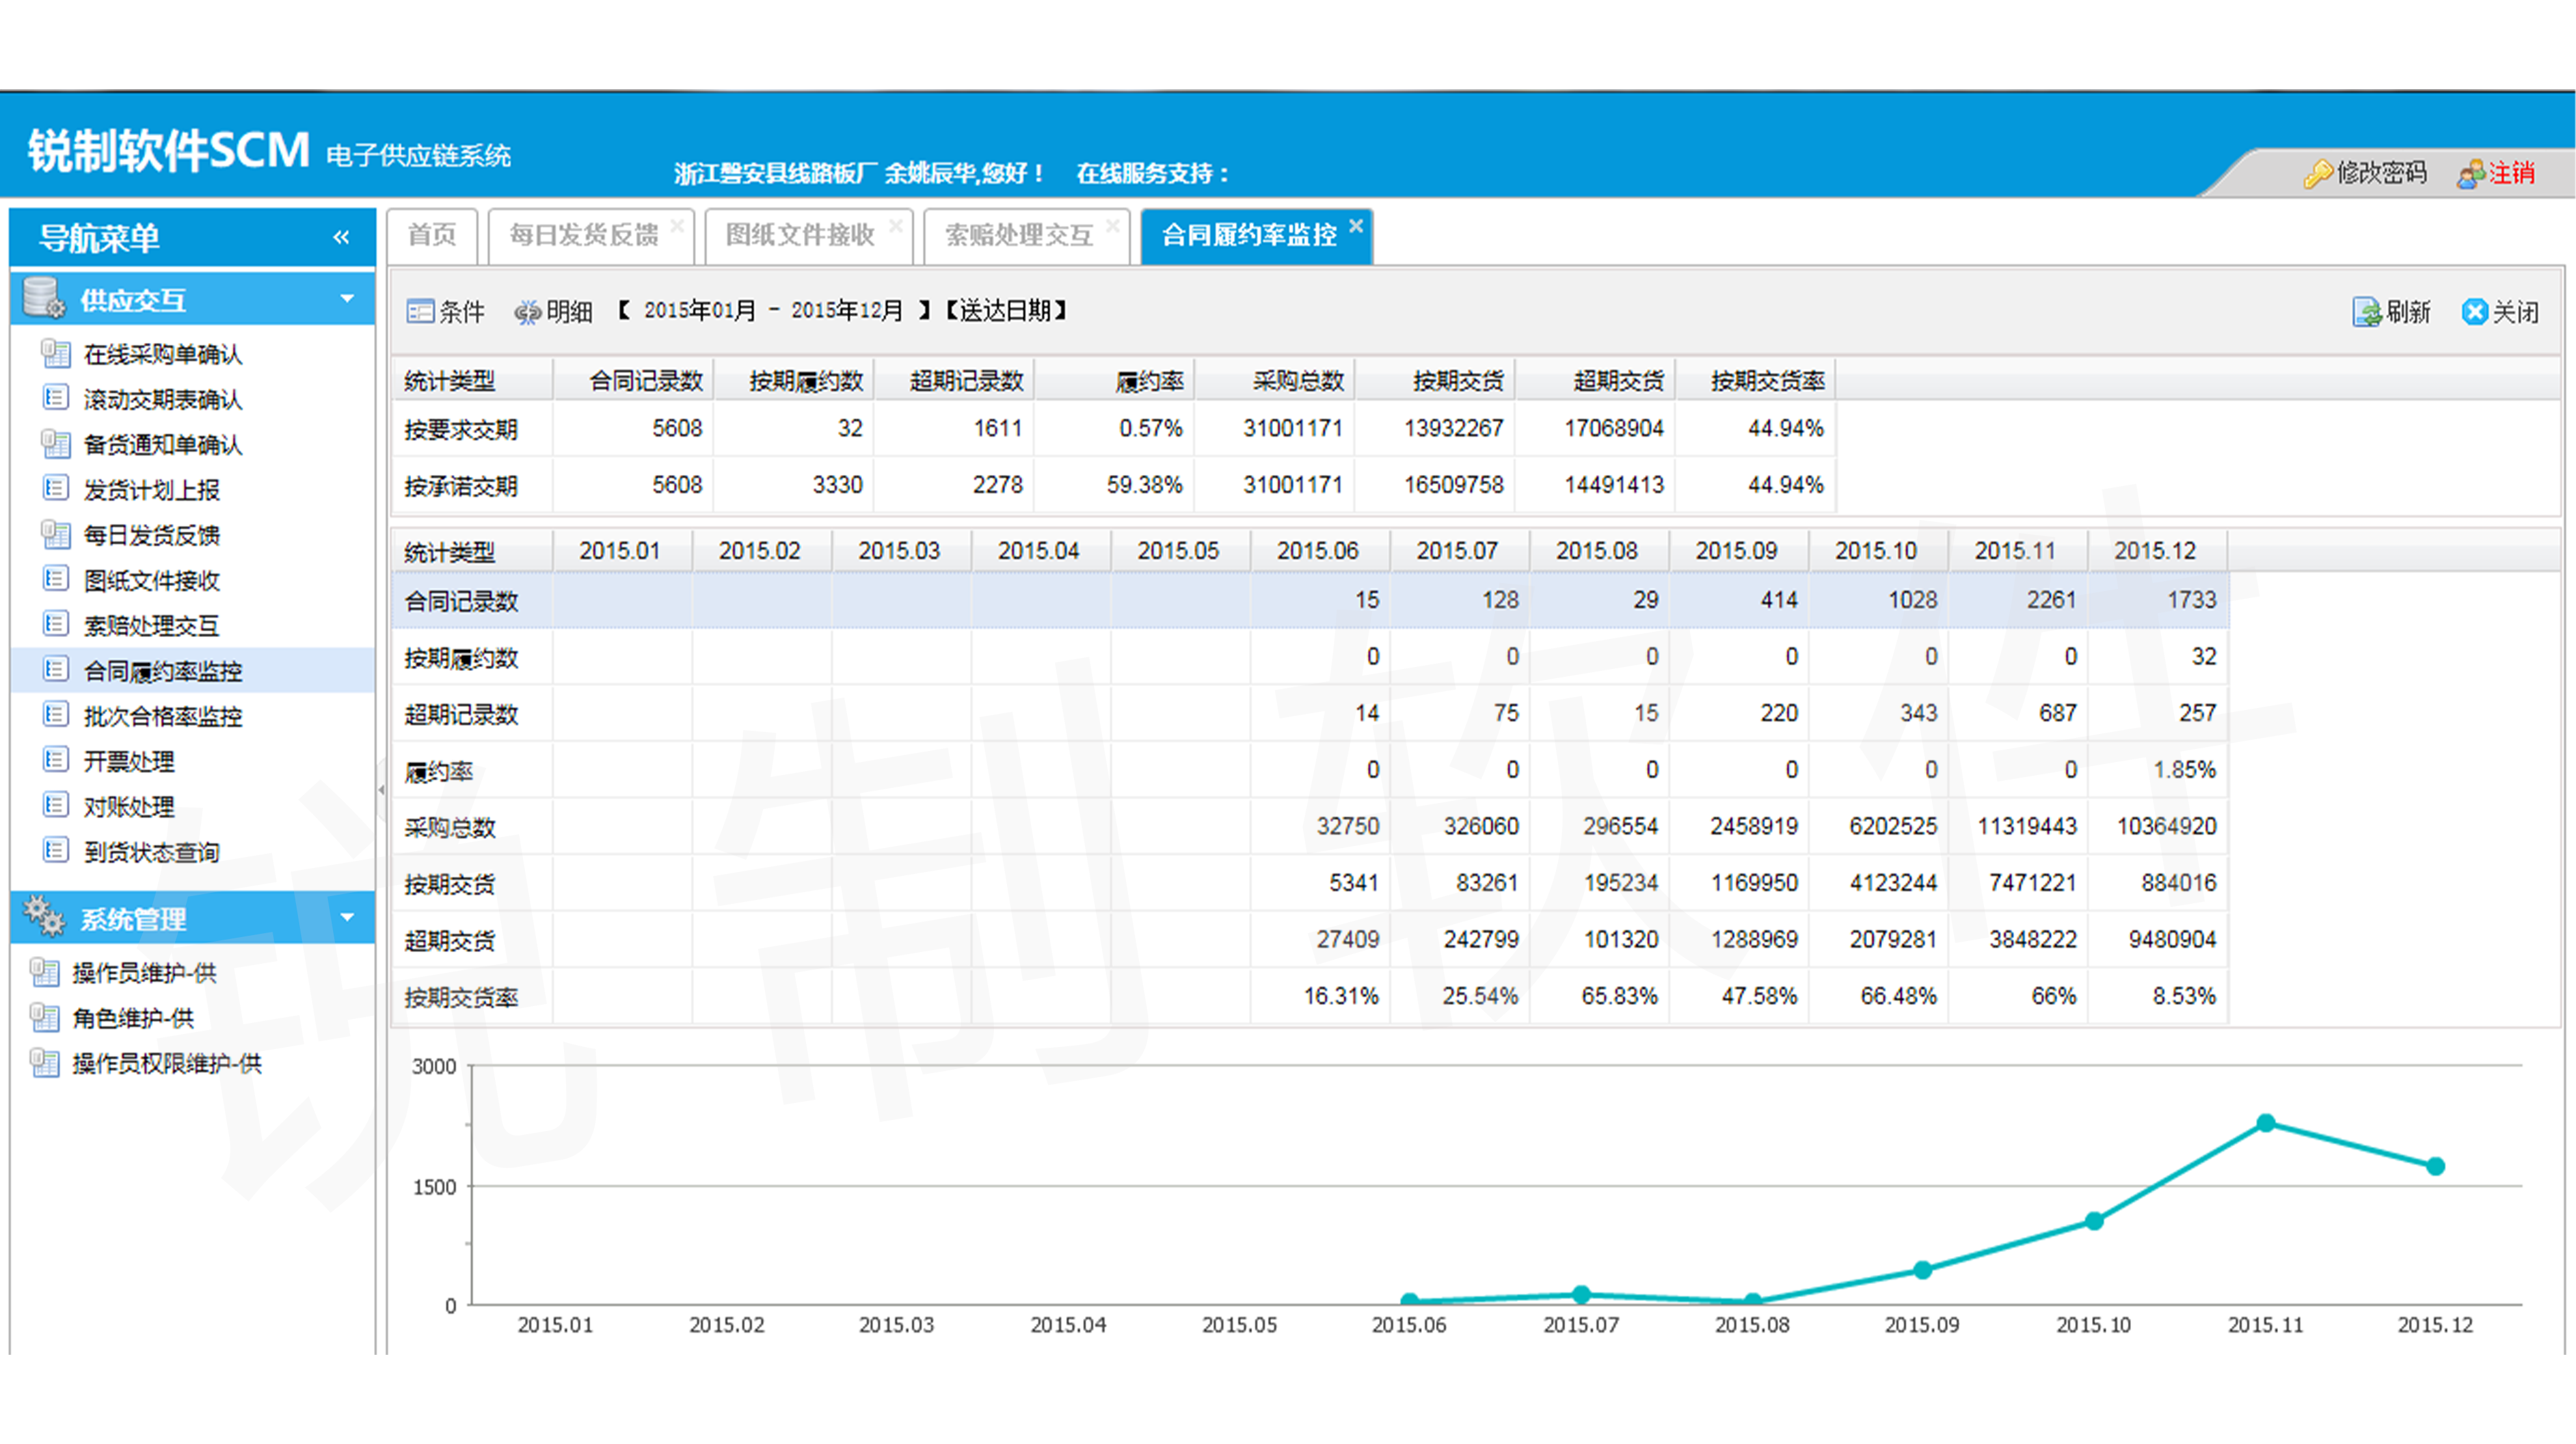The height and width of the screenshot is (1444, 2576).
Task: Click the 供应交互 database icon
Action: click(x=44, y=298)
